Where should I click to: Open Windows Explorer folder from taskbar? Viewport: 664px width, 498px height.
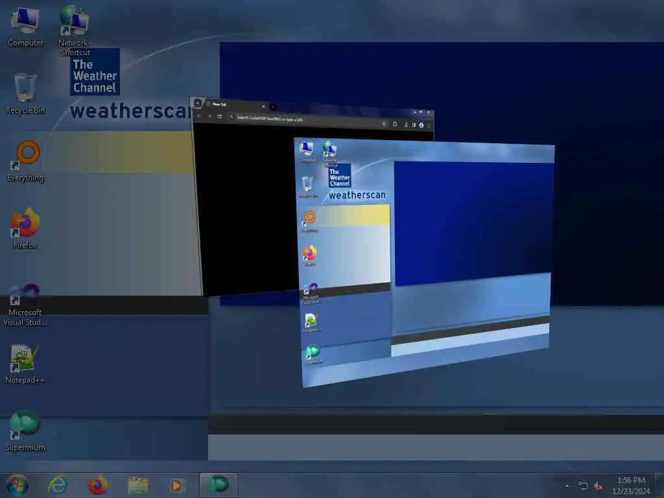tap(137, 485)
